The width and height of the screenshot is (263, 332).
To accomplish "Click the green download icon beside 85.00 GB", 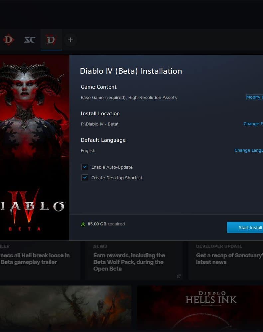I will (x=83, y=224).
